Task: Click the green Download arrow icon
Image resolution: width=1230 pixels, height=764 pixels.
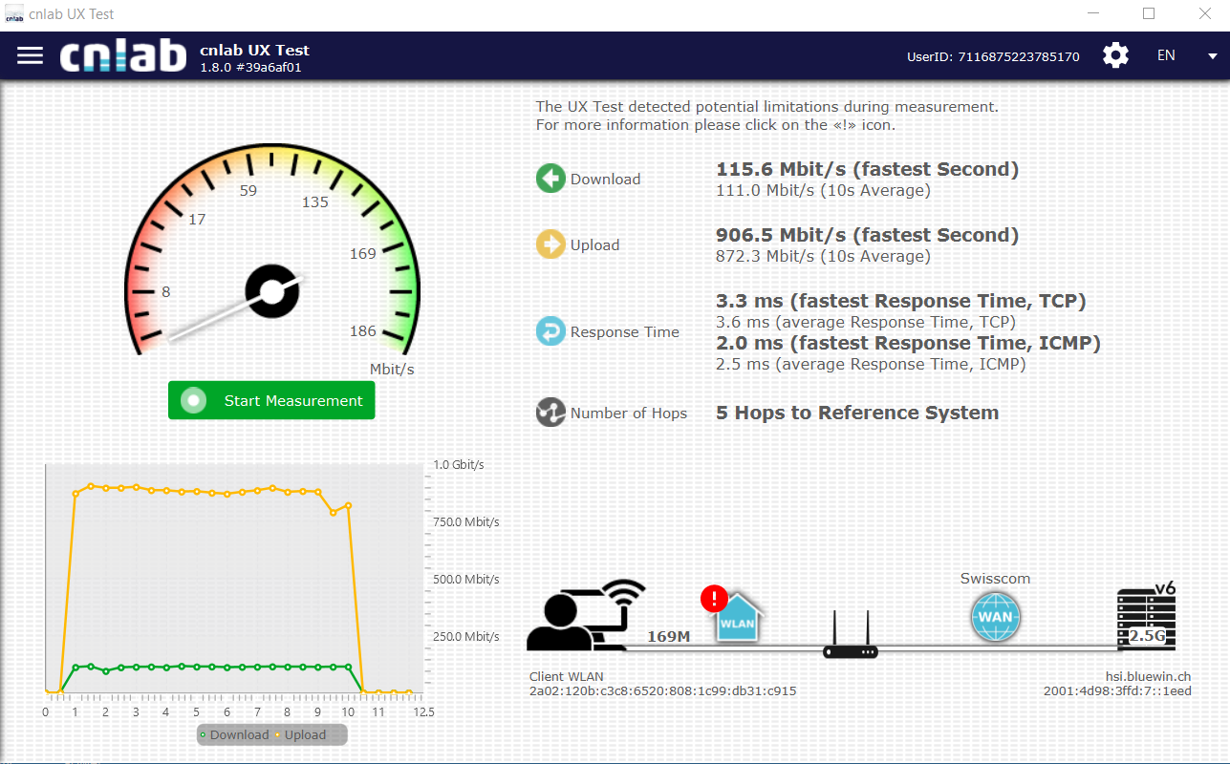Action: click(550, 179)
